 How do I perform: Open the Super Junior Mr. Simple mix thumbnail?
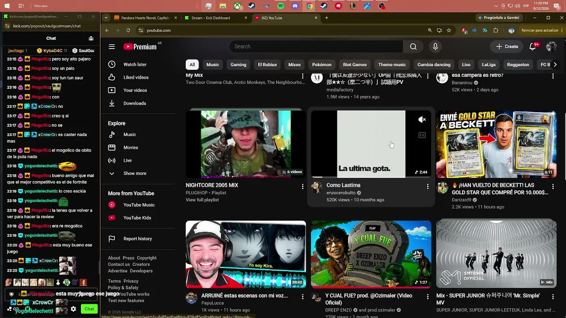496,254
